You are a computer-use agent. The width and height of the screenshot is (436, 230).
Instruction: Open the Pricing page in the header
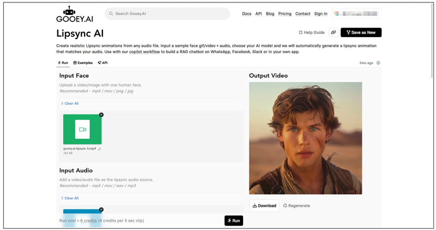tap(284, 14)
